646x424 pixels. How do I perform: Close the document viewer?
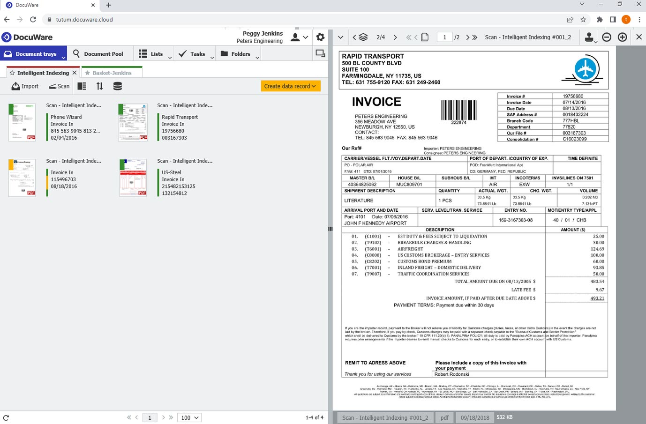[x=639, y=37]
